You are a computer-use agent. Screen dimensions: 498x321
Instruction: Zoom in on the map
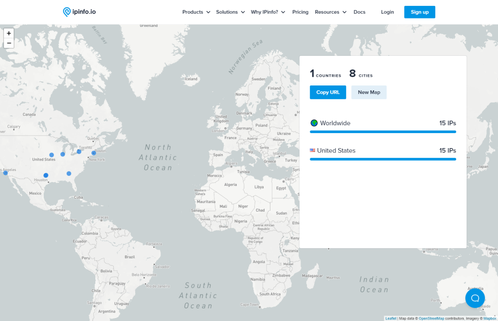point(9,34)
